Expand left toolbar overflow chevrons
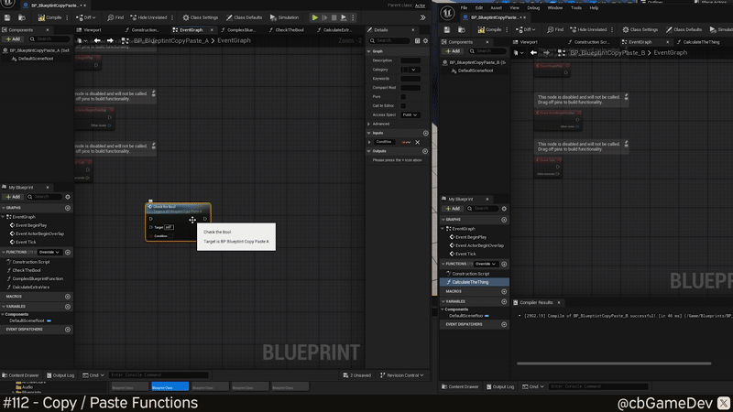Image resolution: width=733 pixels, height=412 pixels. [x=422, y=17]
